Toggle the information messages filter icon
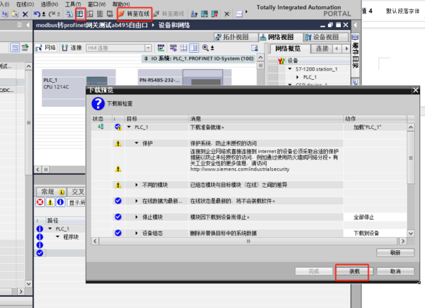The width and height of the screenshot is (425, 308). coord(60,202)
